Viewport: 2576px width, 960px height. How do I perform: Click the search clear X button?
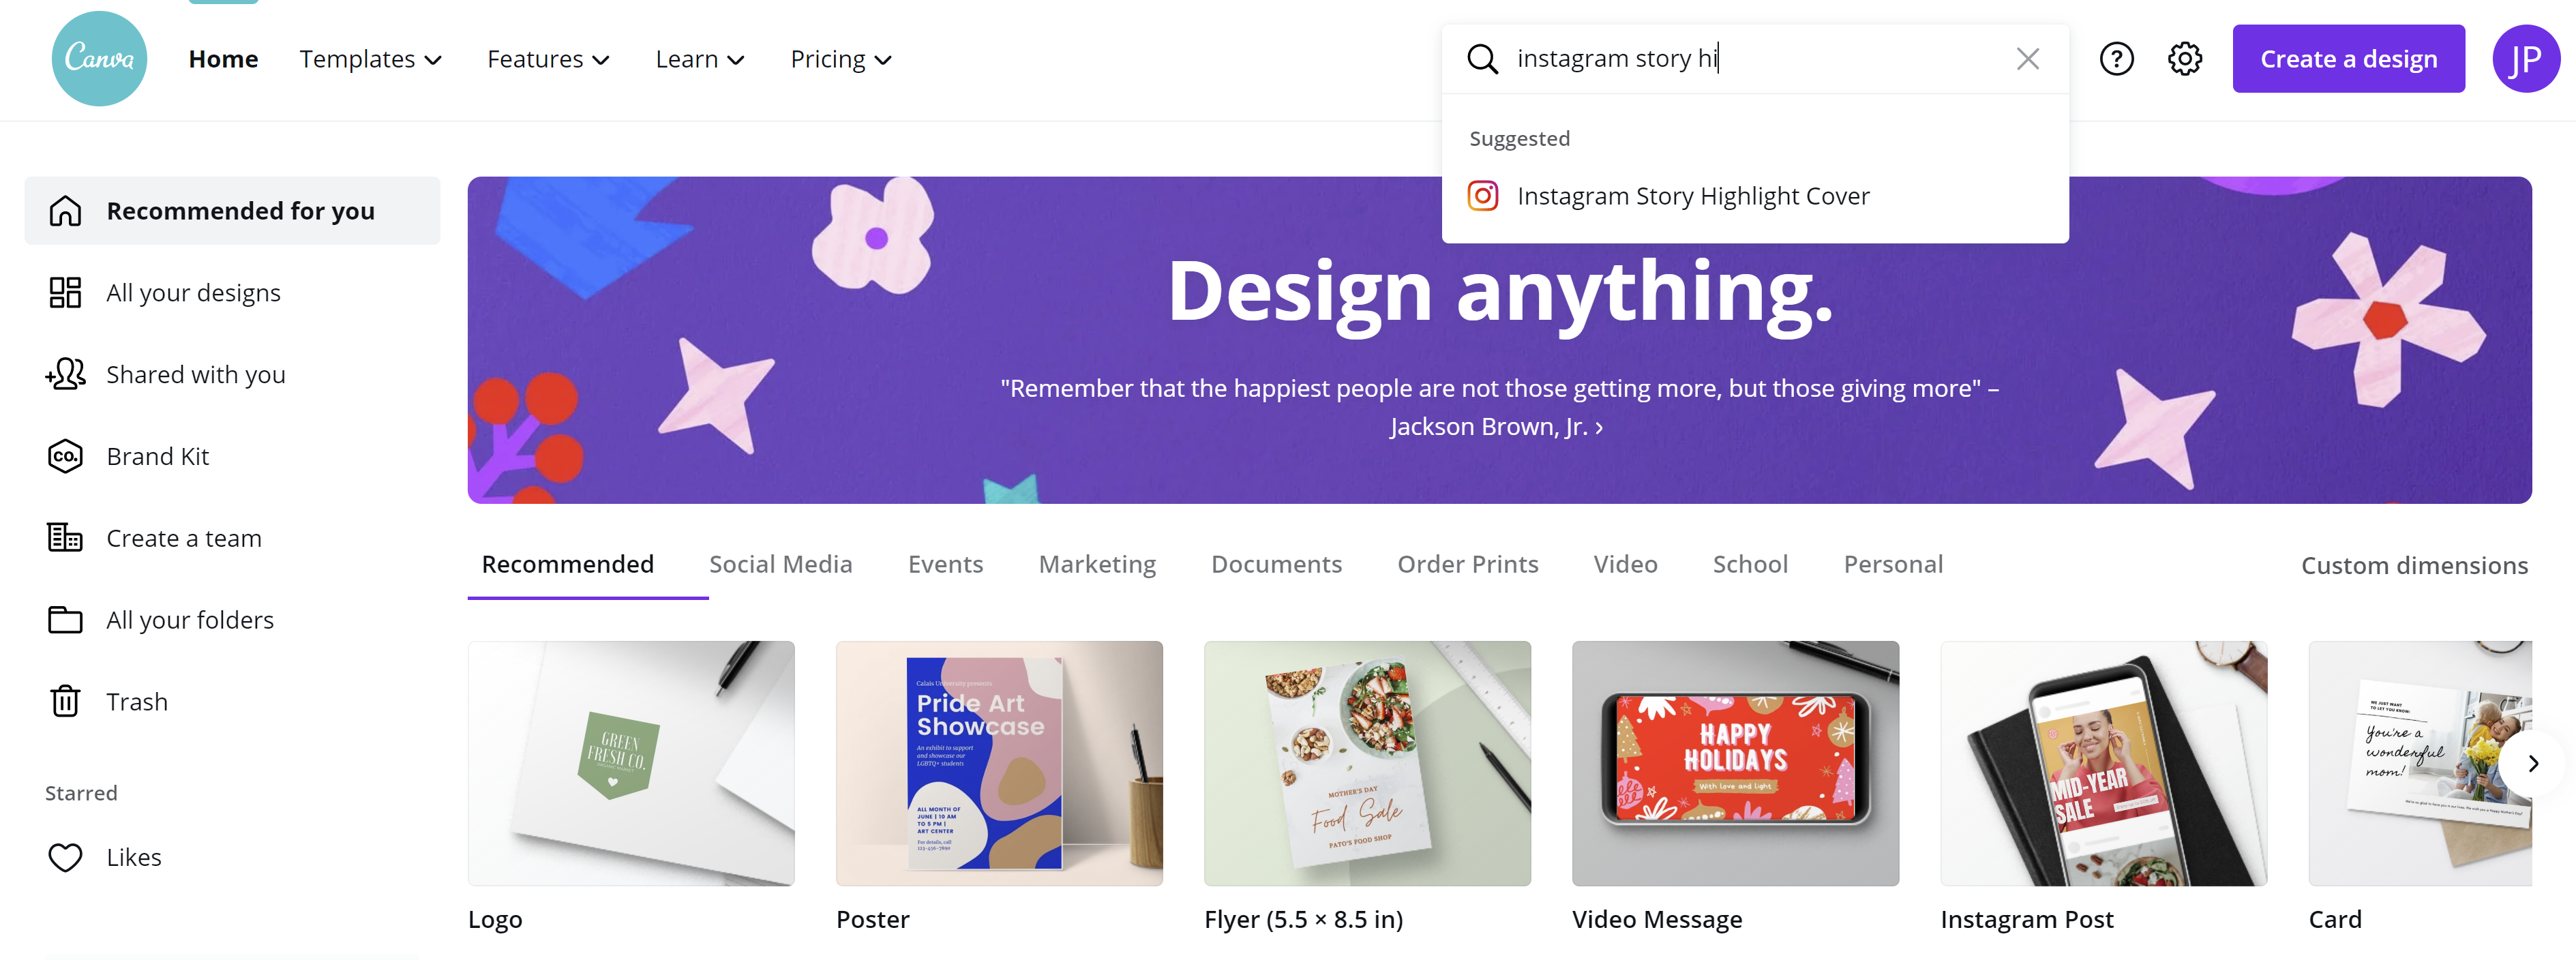(x=2024, y=56)
